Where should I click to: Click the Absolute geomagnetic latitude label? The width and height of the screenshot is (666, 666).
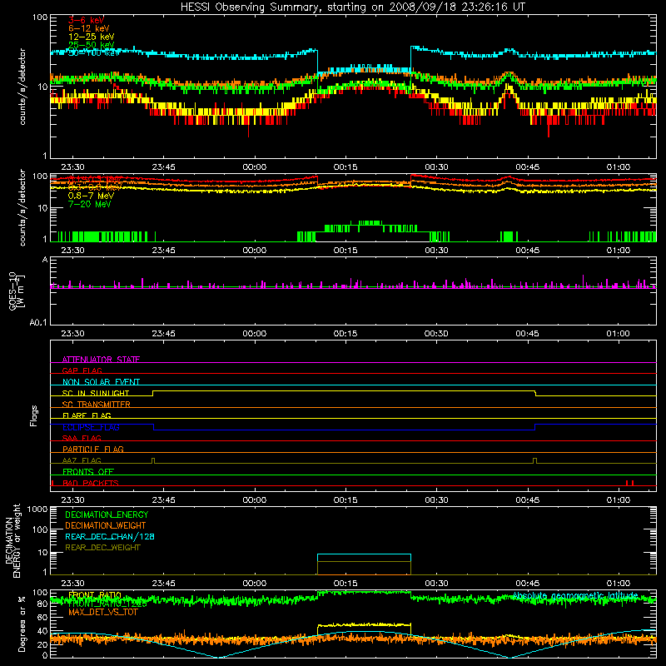pos(575,596)
